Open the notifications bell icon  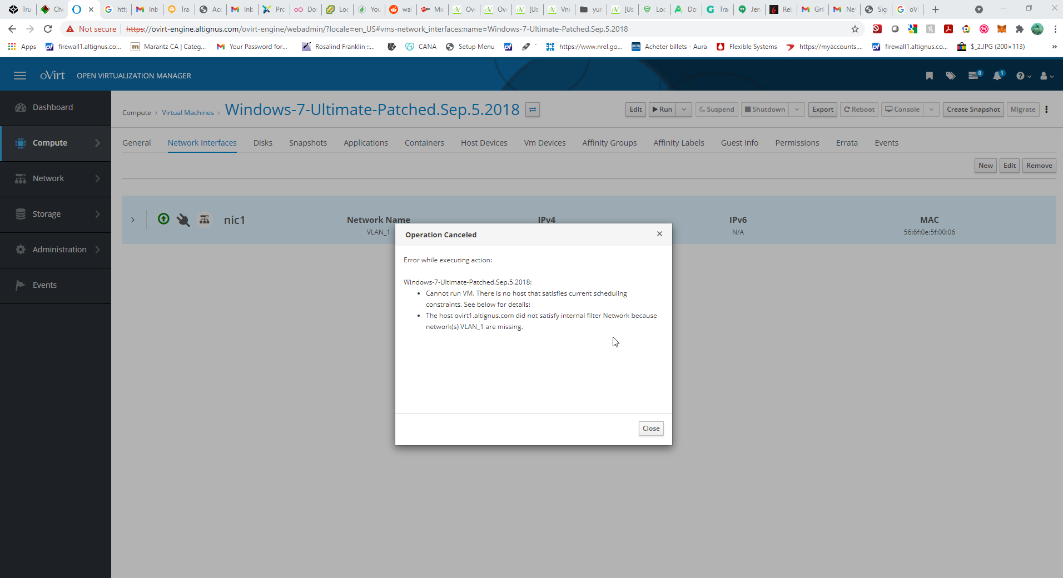997,76
